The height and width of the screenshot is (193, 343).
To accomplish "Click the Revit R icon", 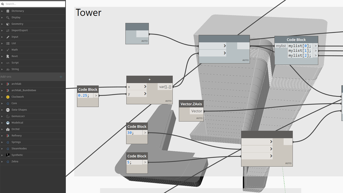I will (x=8, y=56).
